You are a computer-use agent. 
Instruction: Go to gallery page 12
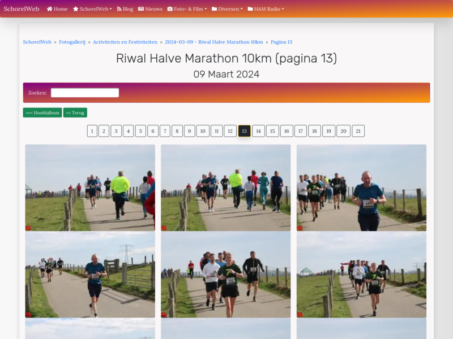click(230, 131)
